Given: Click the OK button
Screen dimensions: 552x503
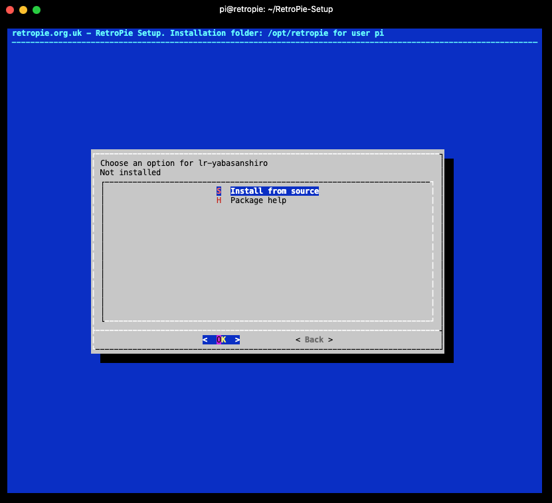Looking at the screenshot, I should [221, 340].
